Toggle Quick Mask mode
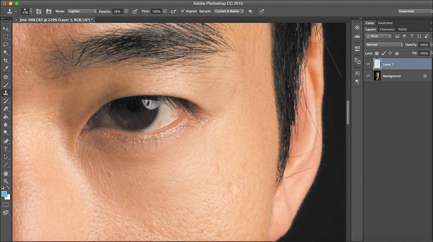 point(6,205)
